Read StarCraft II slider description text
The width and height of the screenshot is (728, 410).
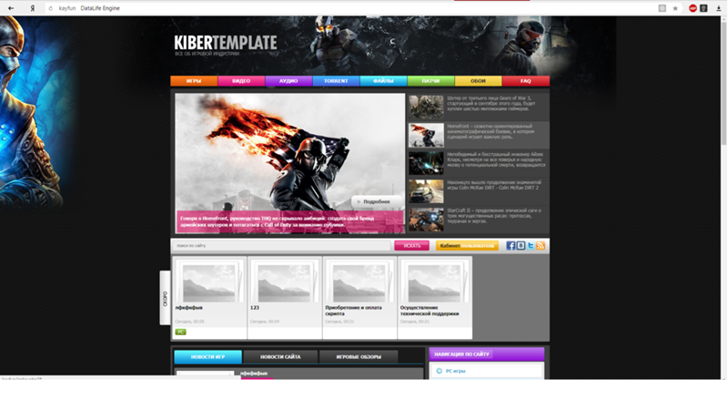[494, 216]
